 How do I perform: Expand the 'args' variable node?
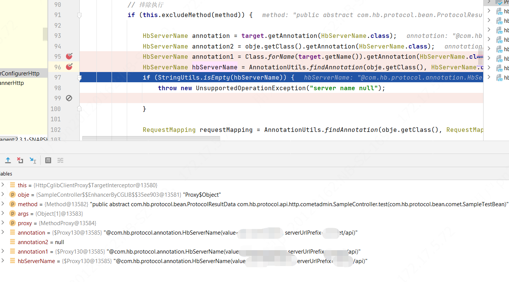(x=3, y=213)
